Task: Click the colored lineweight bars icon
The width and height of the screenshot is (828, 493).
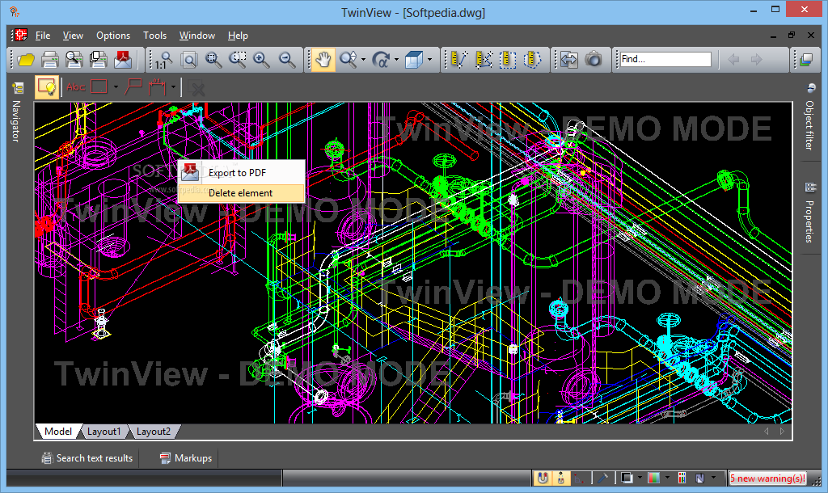Action: point(682,478)
